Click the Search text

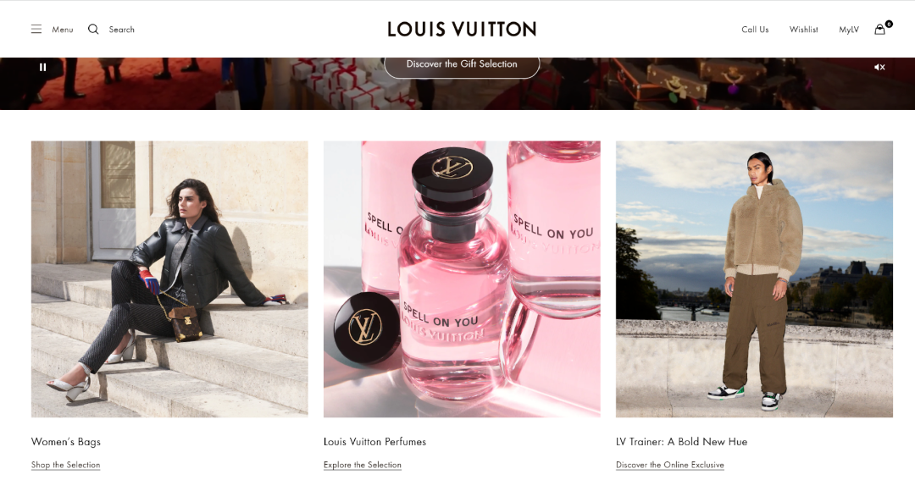tap(121, 29)
